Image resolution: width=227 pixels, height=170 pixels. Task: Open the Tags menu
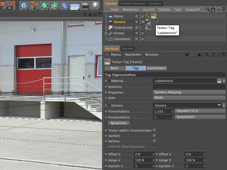point(178,10)
